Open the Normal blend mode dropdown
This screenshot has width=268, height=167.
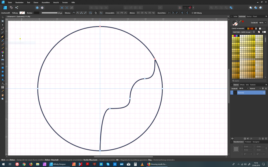(255, 88)
